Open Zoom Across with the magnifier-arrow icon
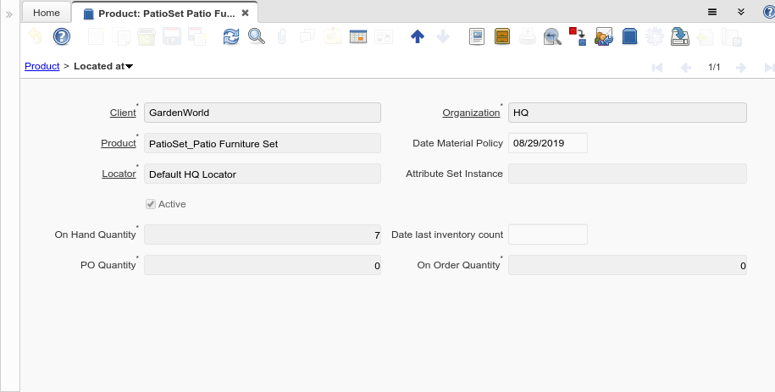The image size is (775, 392). click(552, 36)
